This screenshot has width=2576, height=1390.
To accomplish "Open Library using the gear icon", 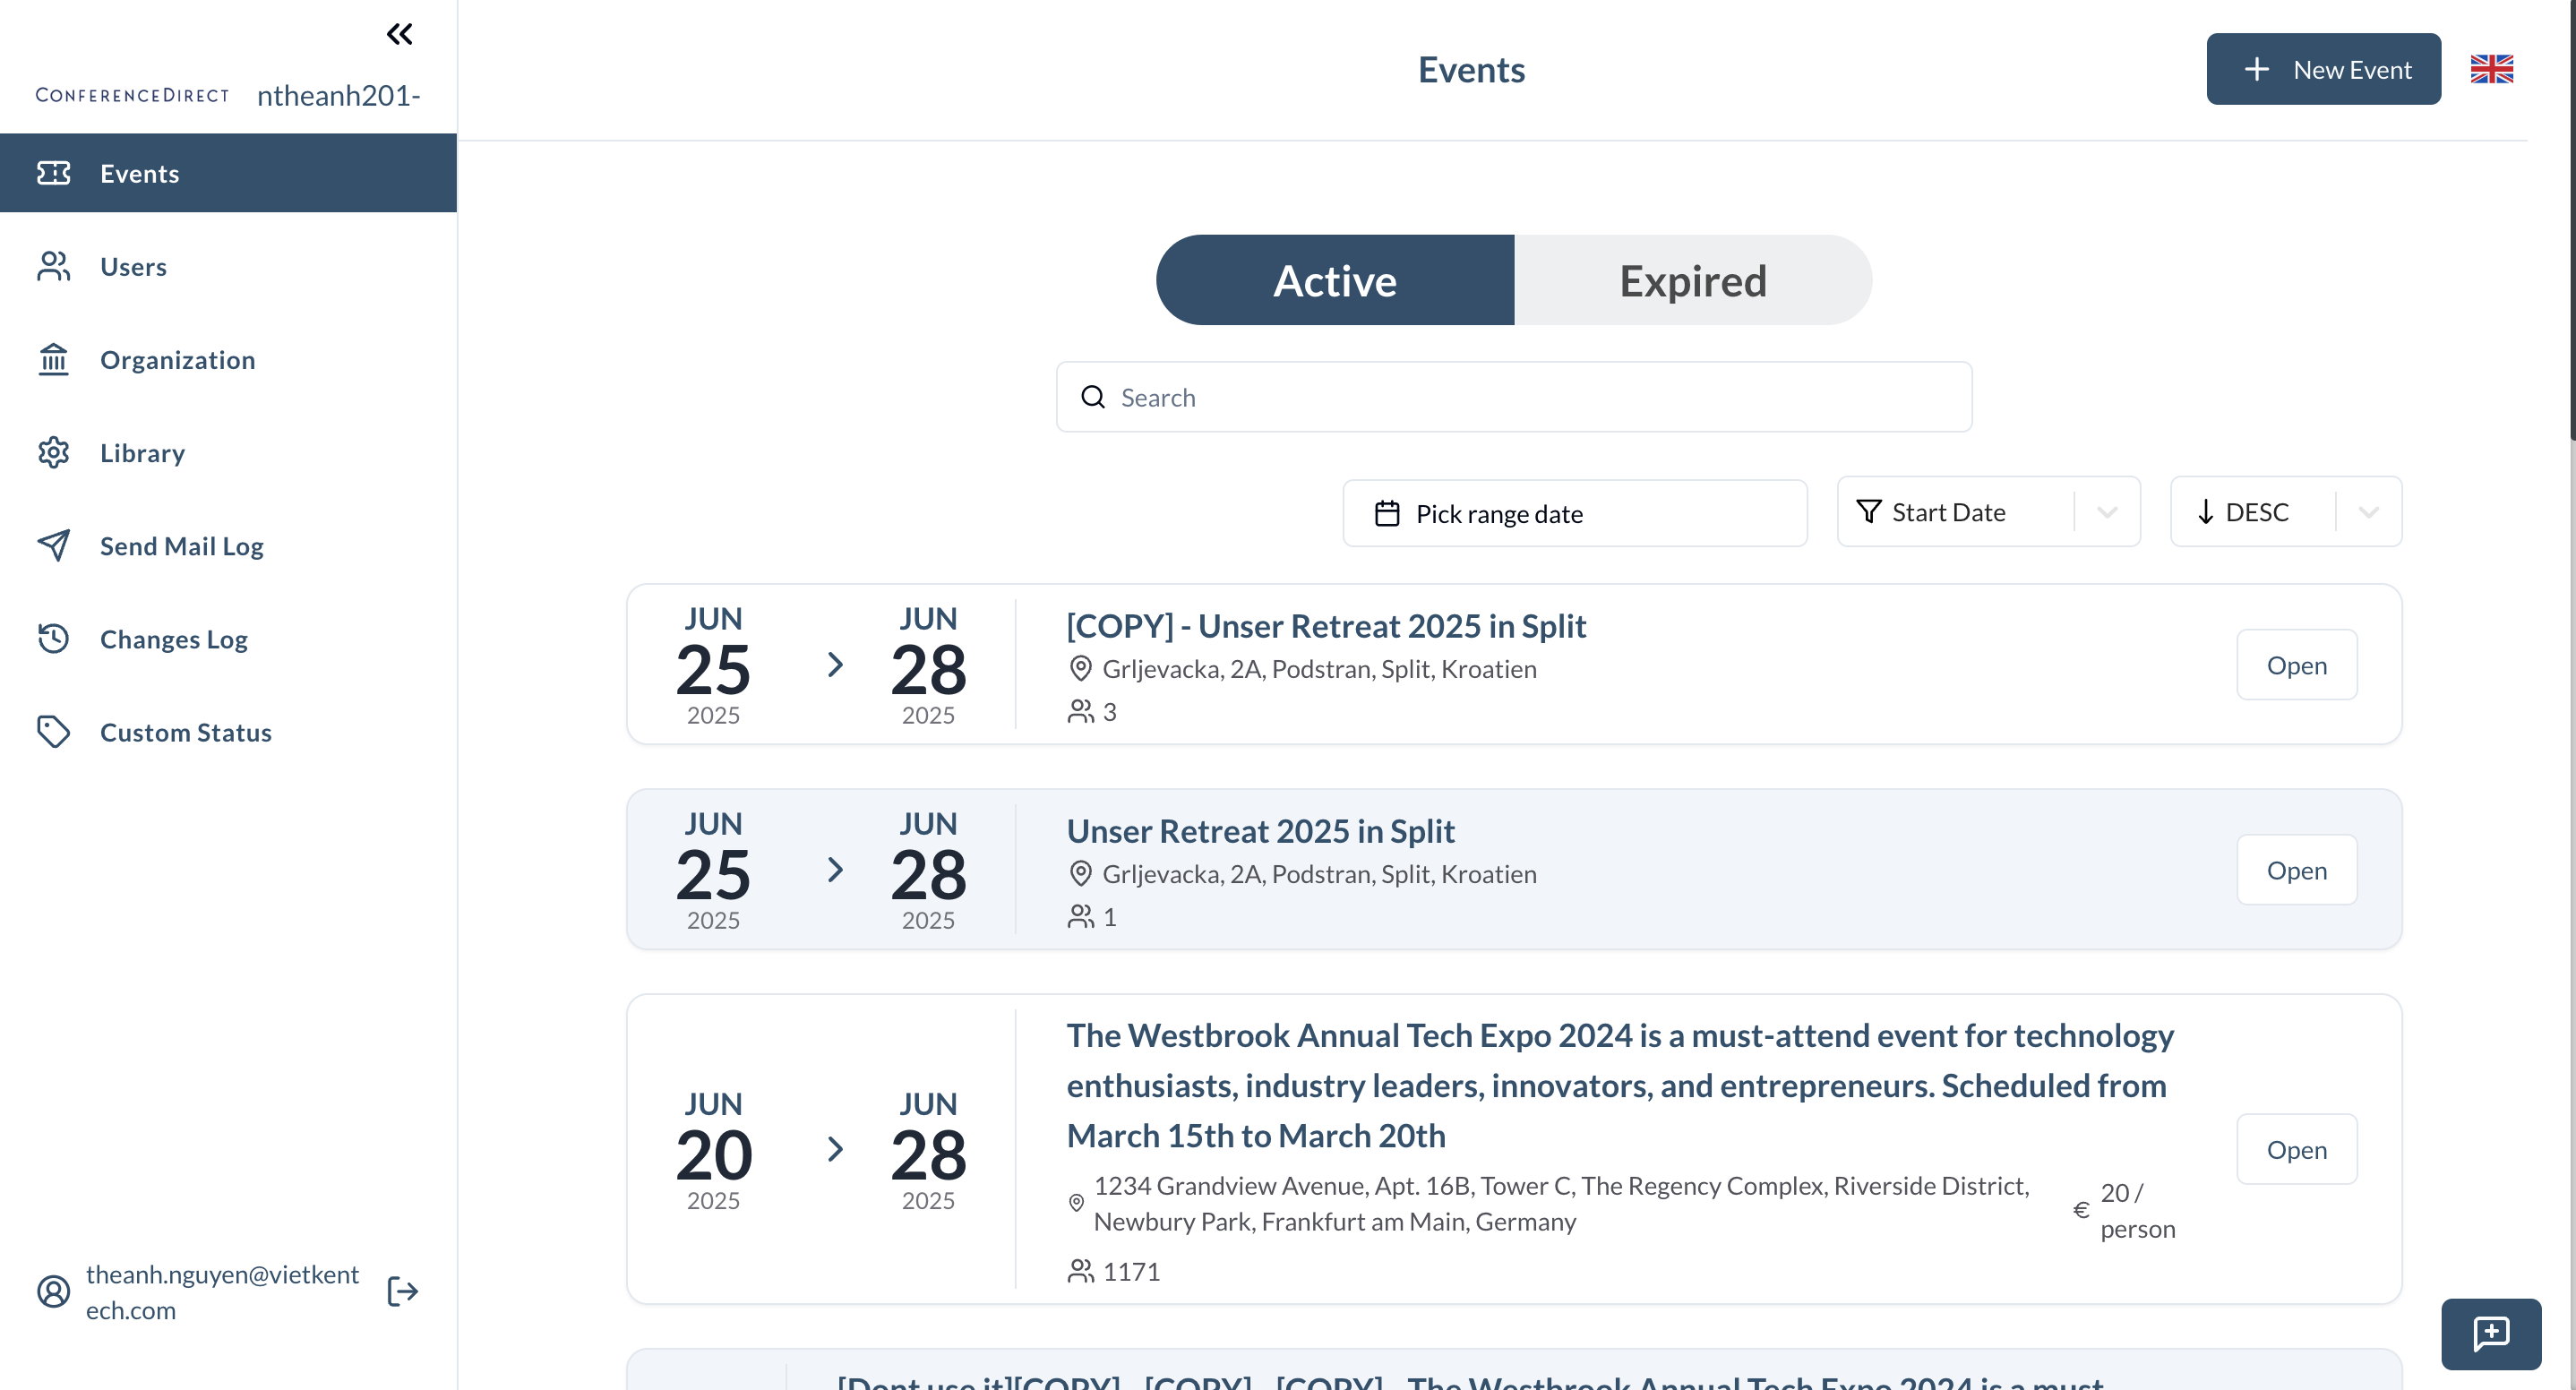I will coord(54,452).
